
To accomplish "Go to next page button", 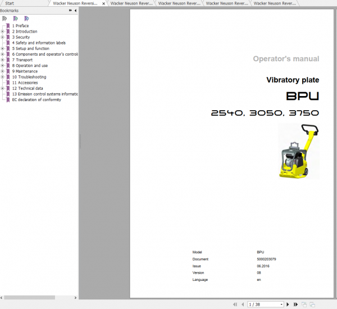I will tap(288, 305).
